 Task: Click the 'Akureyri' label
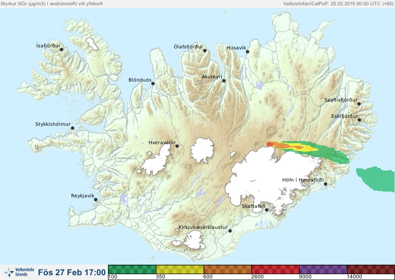[x=212, y=77]
